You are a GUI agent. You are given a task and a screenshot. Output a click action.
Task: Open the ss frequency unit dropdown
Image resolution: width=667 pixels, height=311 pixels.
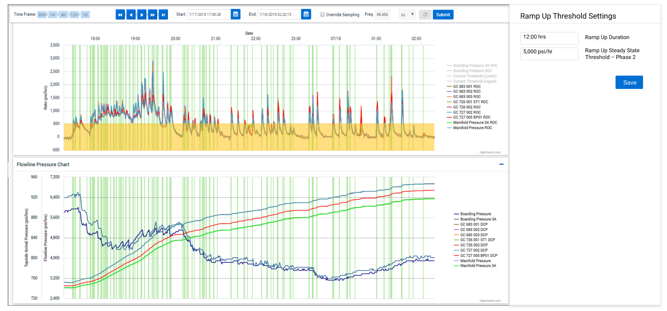point(407,15)
